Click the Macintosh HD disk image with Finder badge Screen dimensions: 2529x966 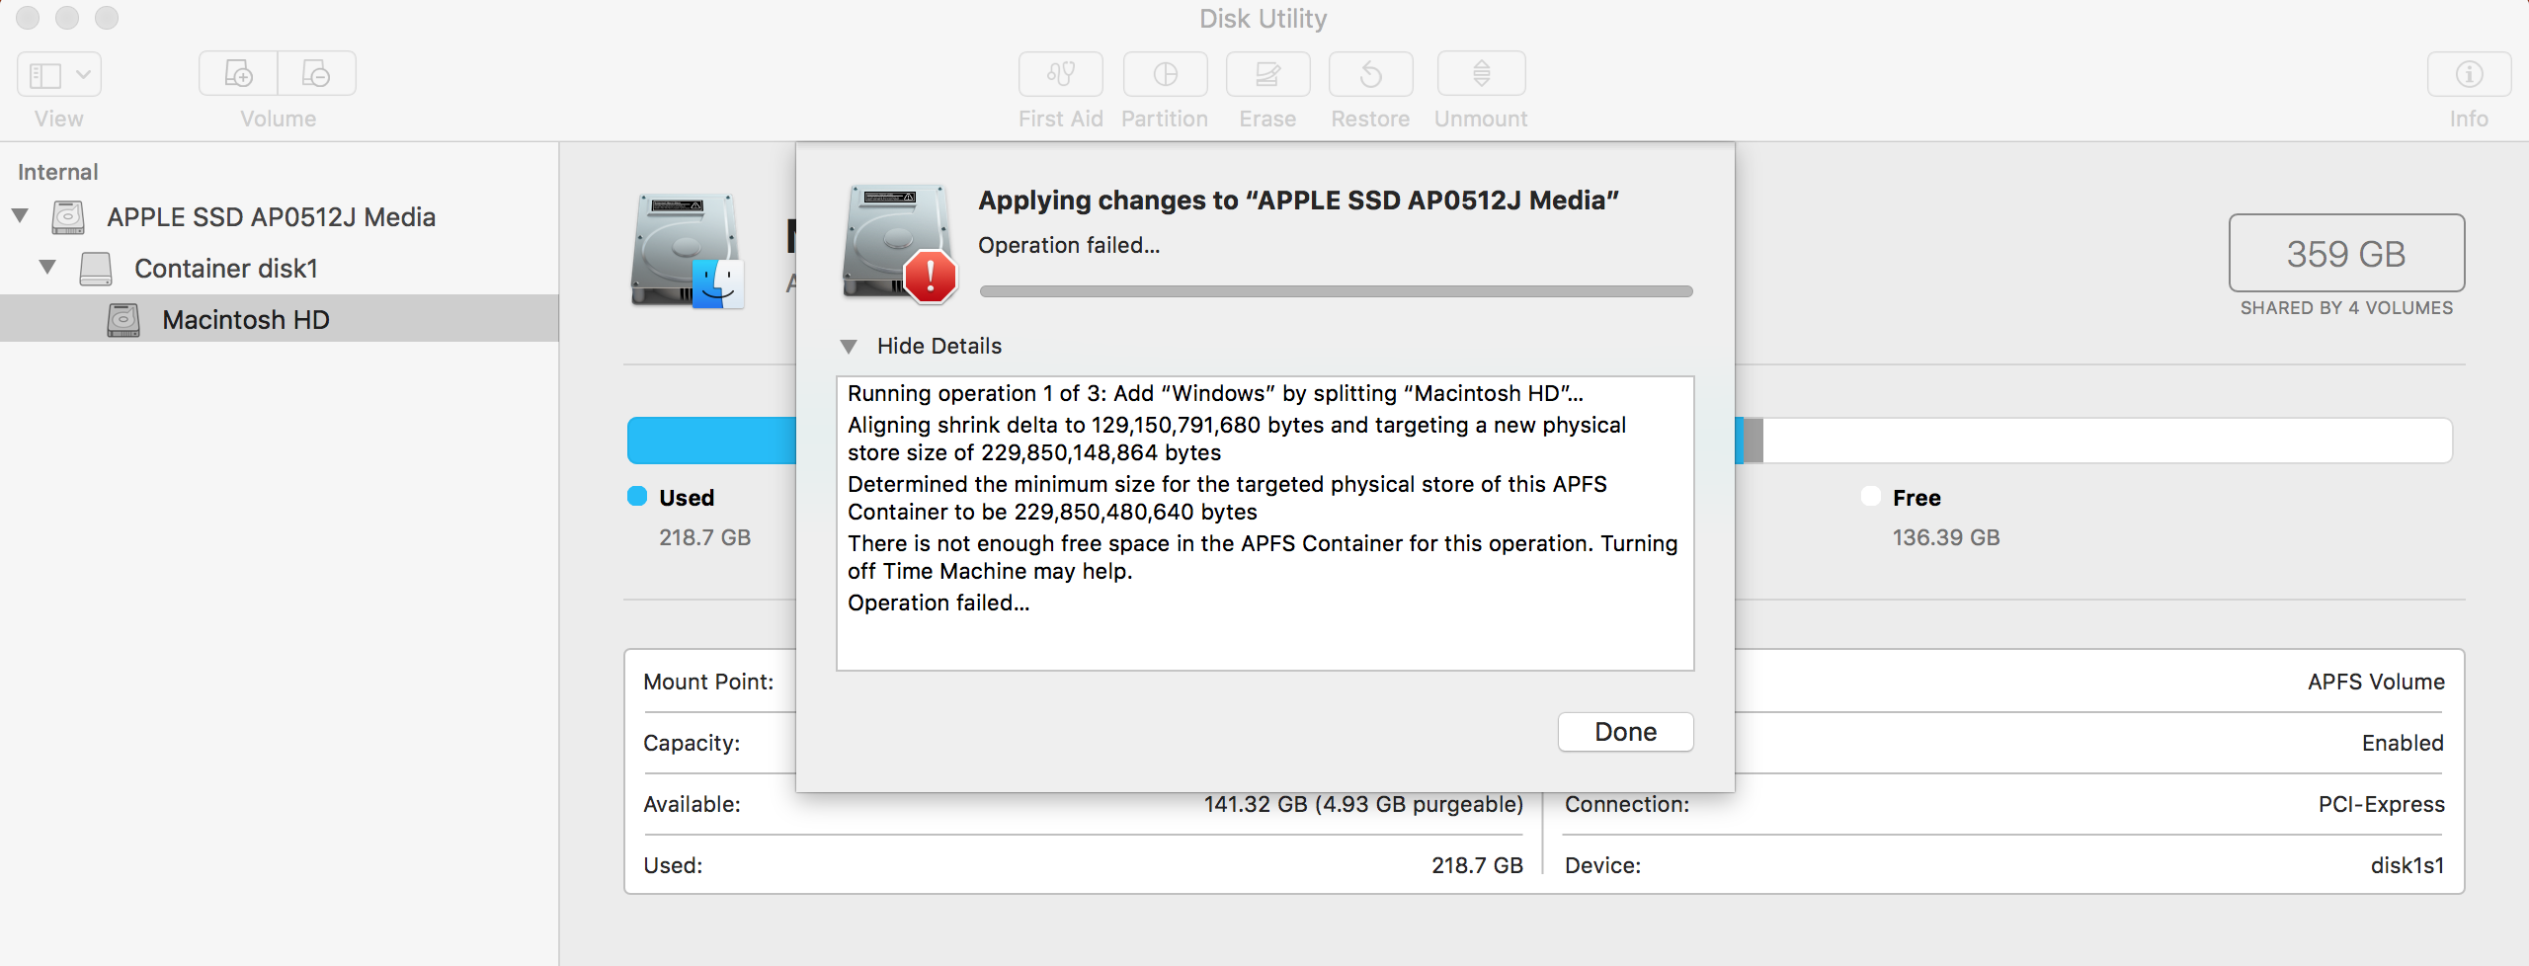click(x=687, y=251)
